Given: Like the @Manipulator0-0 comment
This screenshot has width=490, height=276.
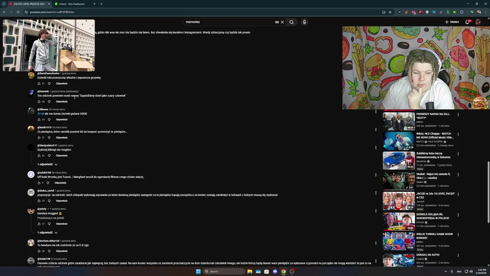Looking at the screenshot, I should 39,156.
